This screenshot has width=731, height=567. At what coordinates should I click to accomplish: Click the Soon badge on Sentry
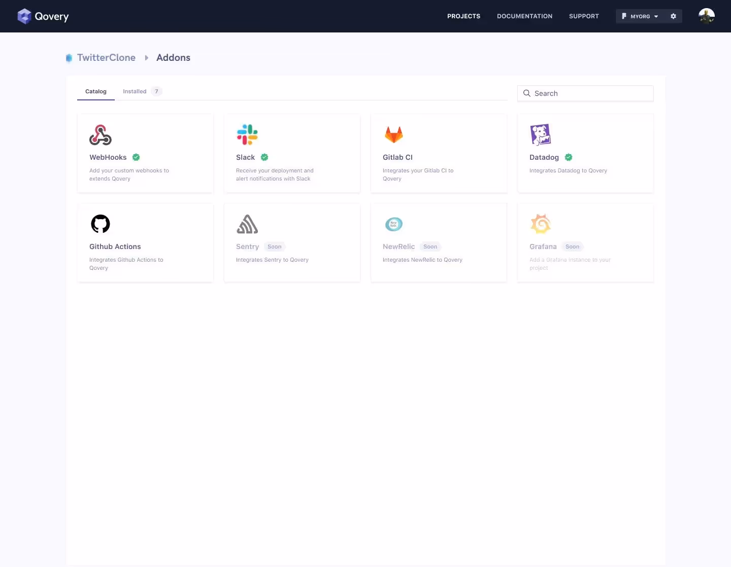(275, 246)
